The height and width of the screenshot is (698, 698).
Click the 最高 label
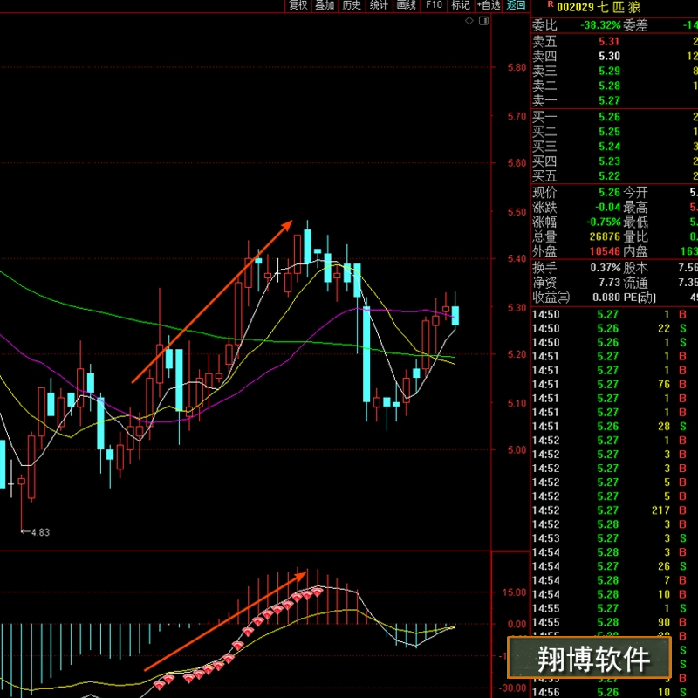tap(635, 208)
